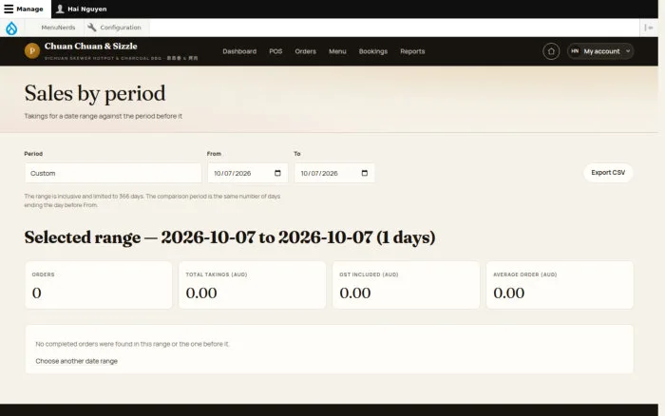
Task: Click the wrench icon beside Configuration
Action: pyautogui.click(x=91, y=28)
